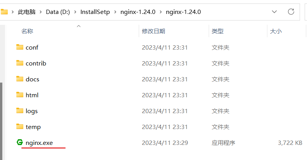This screenshot has width=307, height=160.
Task: Go to InstallSetp in breadcrumb path
Action: click(x=95, y=12)
